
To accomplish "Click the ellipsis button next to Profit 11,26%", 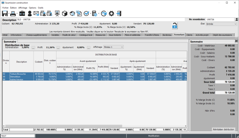I will pos(58,48).
